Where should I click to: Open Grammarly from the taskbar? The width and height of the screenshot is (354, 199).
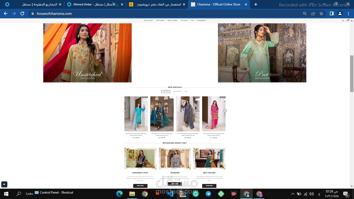click(x=196, y=194)
